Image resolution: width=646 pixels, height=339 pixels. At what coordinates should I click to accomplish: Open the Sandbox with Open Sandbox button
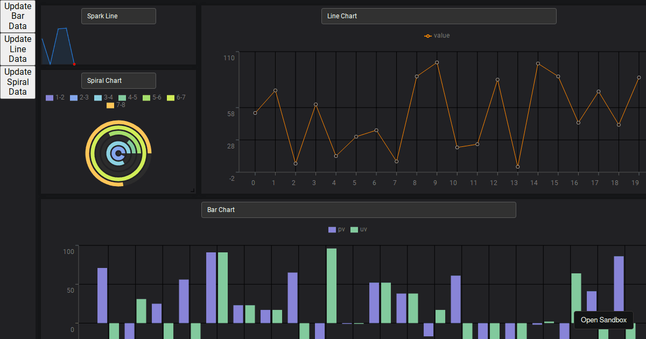[603, 320]
